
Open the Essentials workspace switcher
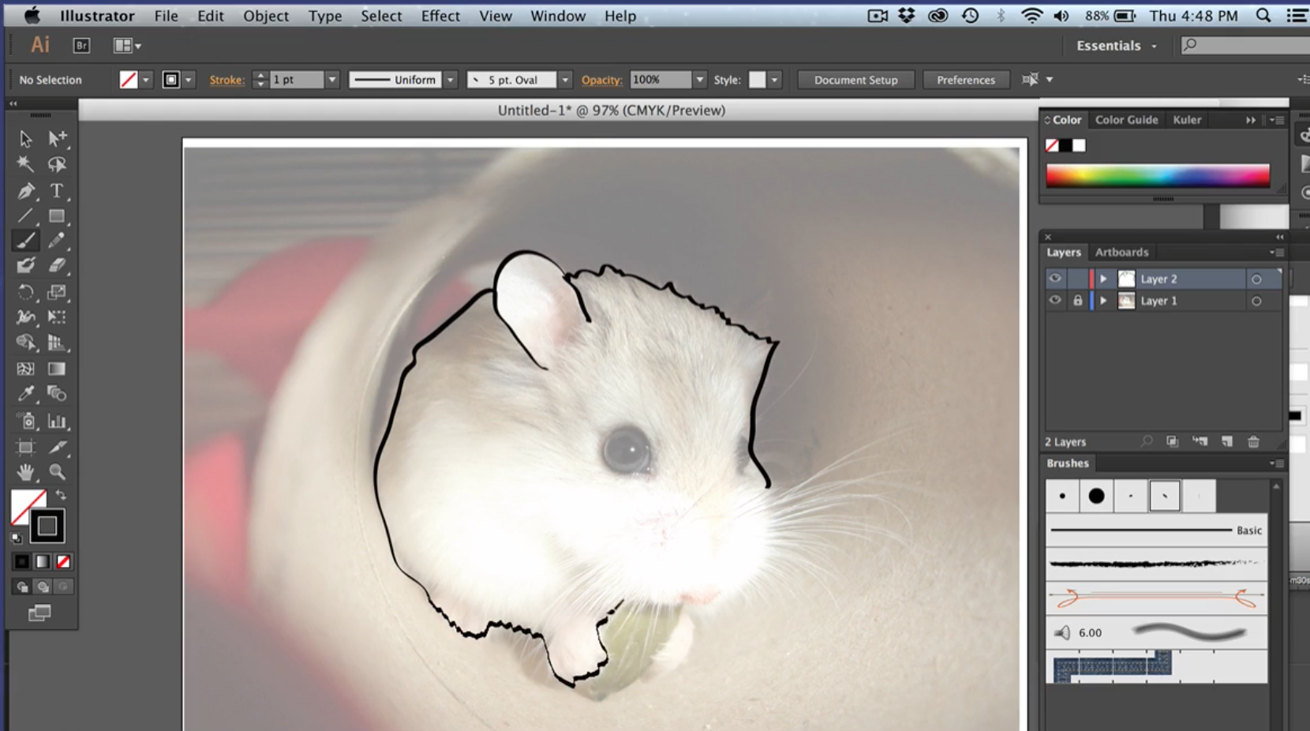click(1117, 46)
